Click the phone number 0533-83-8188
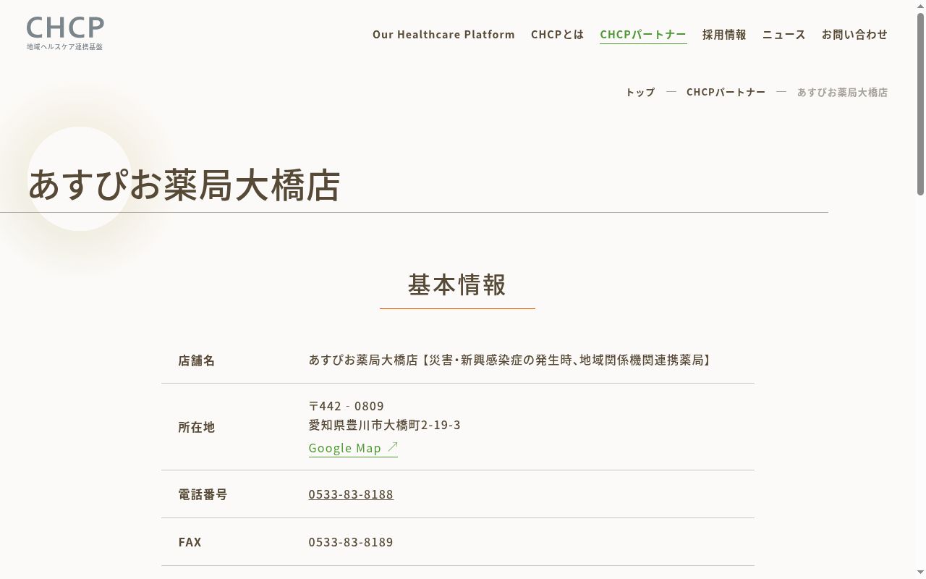Screen dimensions: 926x579 351,494
